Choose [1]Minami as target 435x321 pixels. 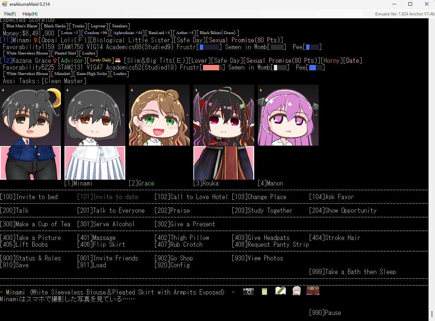pyautogui.click(x=78, y=183)
